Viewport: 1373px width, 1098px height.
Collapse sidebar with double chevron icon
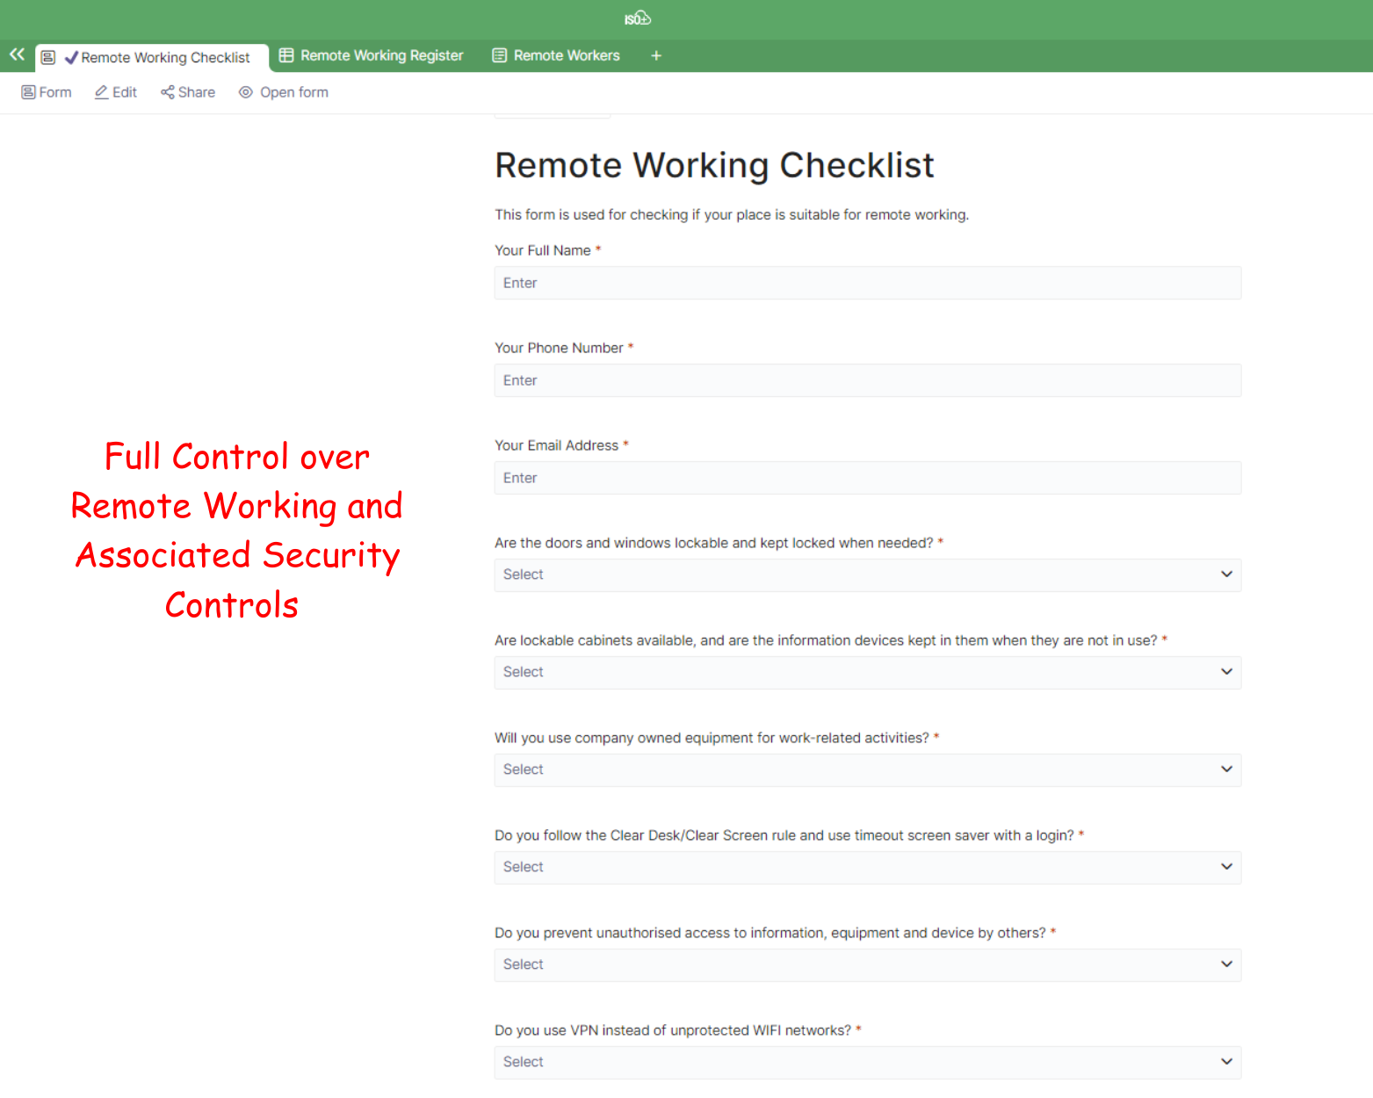coord(17,54)
